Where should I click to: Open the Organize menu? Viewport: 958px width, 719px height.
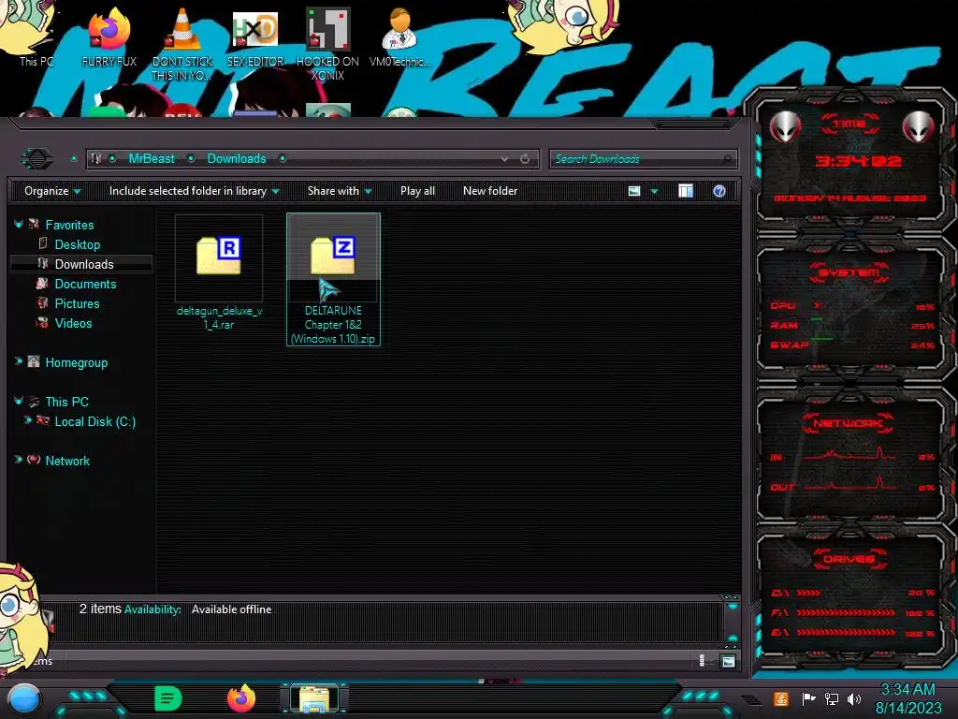(52, 191)
